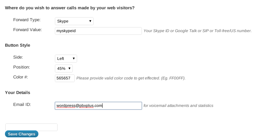Click the Forward Value label
Image resolution: width=257 pixels, height=140 pixels.
click(x=27, y=30)
